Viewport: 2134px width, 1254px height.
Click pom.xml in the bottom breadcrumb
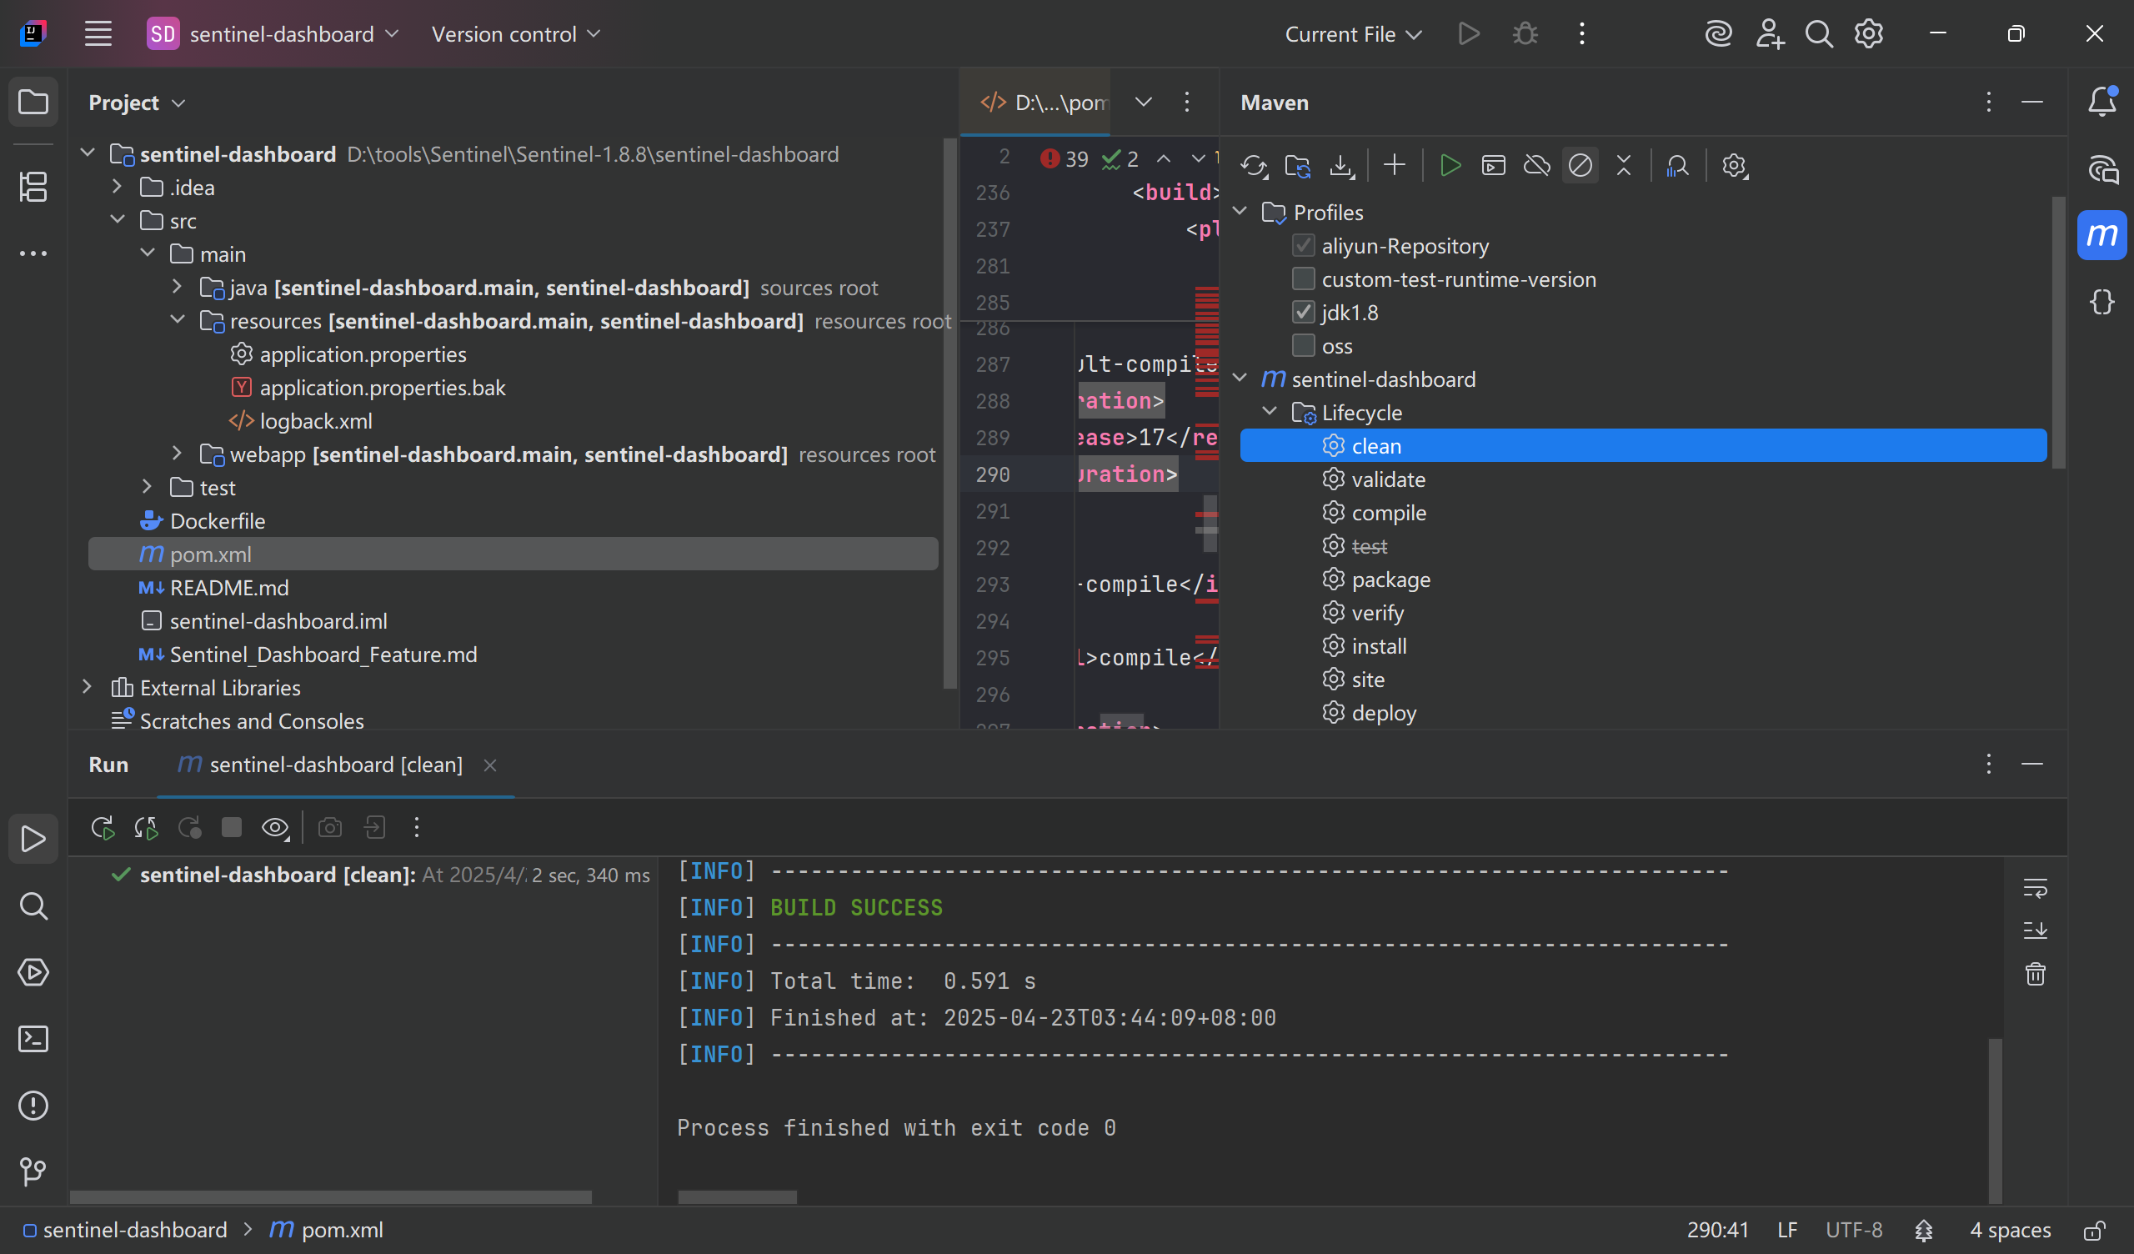[341, 1230]
